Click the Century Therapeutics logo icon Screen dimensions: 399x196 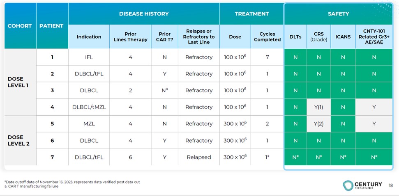click(348, 185)
